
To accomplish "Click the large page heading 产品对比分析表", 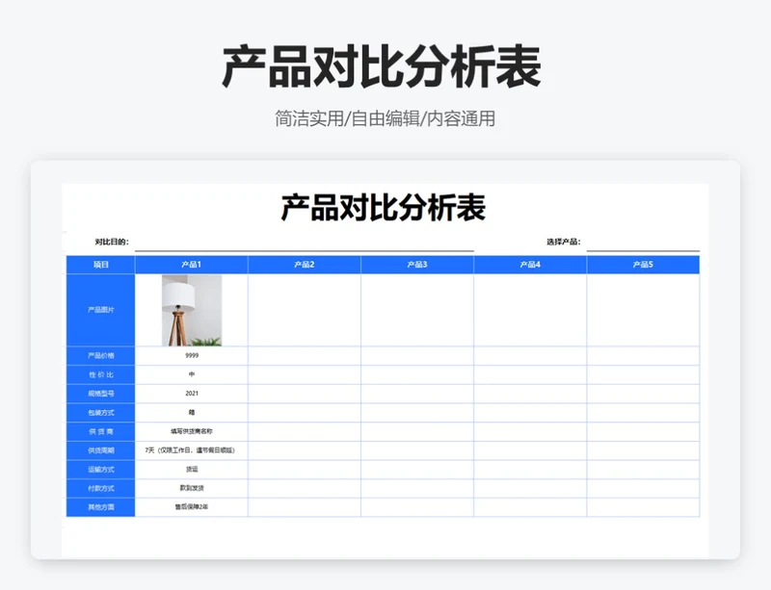I will (x=382, y=66).
